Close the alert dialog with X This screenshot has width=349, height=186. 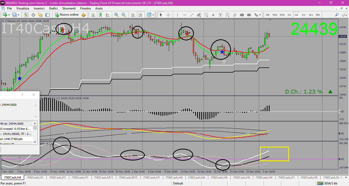click(x=34, y=95)
